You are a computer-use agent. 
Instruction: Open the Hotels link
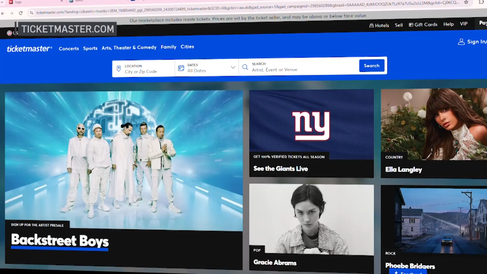(x=382, y=25)
